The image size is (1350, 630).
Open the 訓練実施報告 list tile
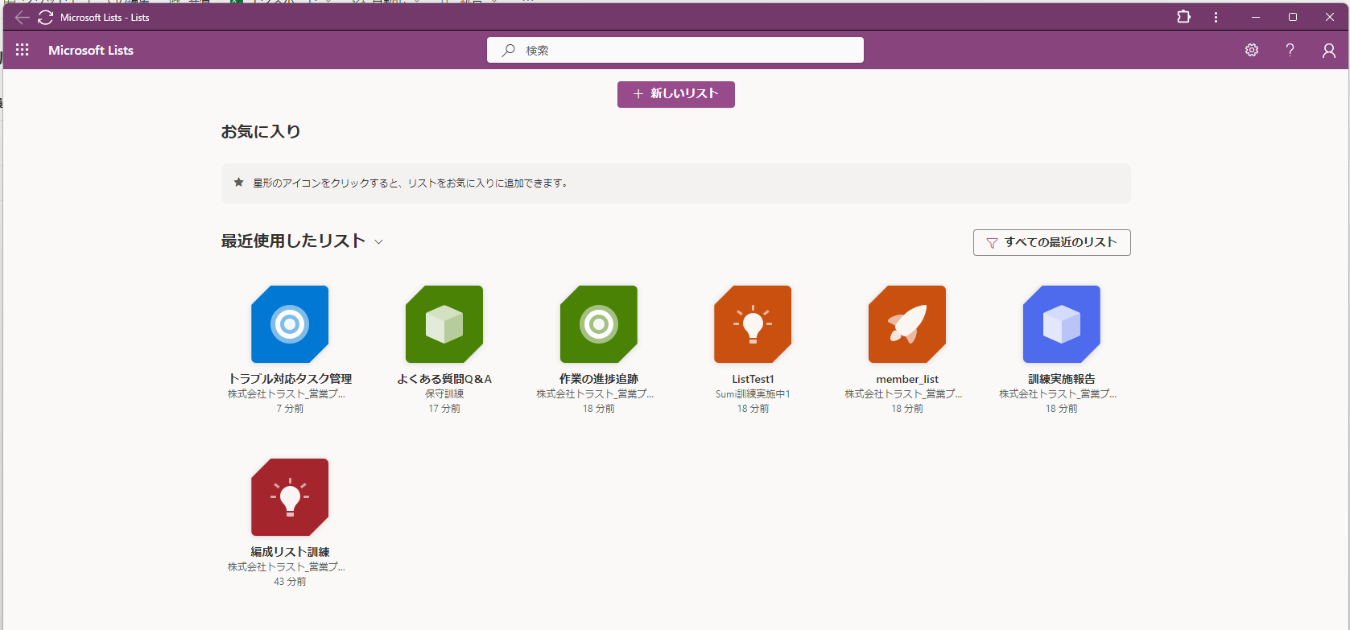click(1062, 324)
